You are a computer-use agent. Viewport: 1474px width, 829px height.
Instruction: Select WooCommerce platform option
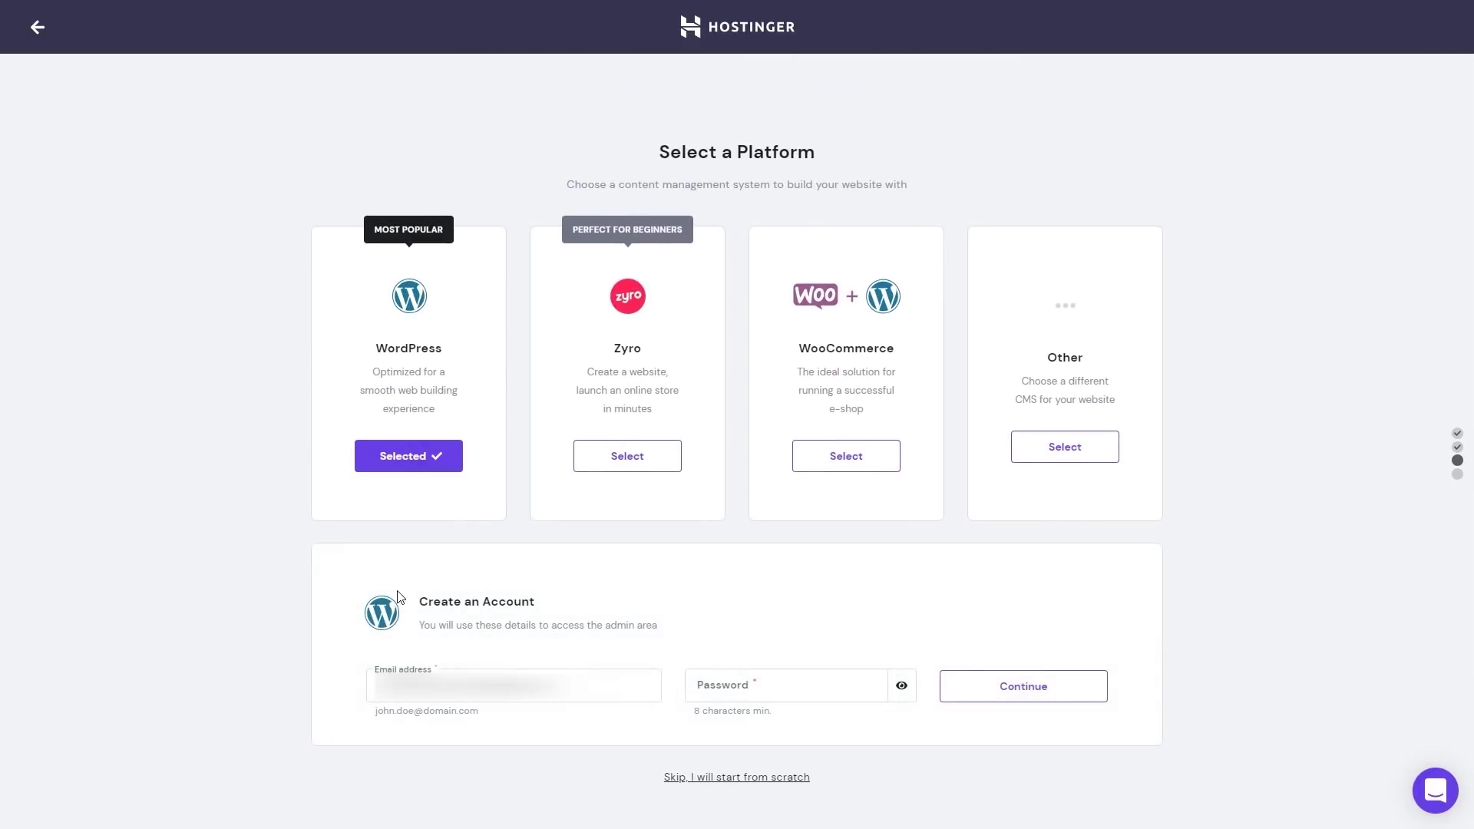click(846, 455)
